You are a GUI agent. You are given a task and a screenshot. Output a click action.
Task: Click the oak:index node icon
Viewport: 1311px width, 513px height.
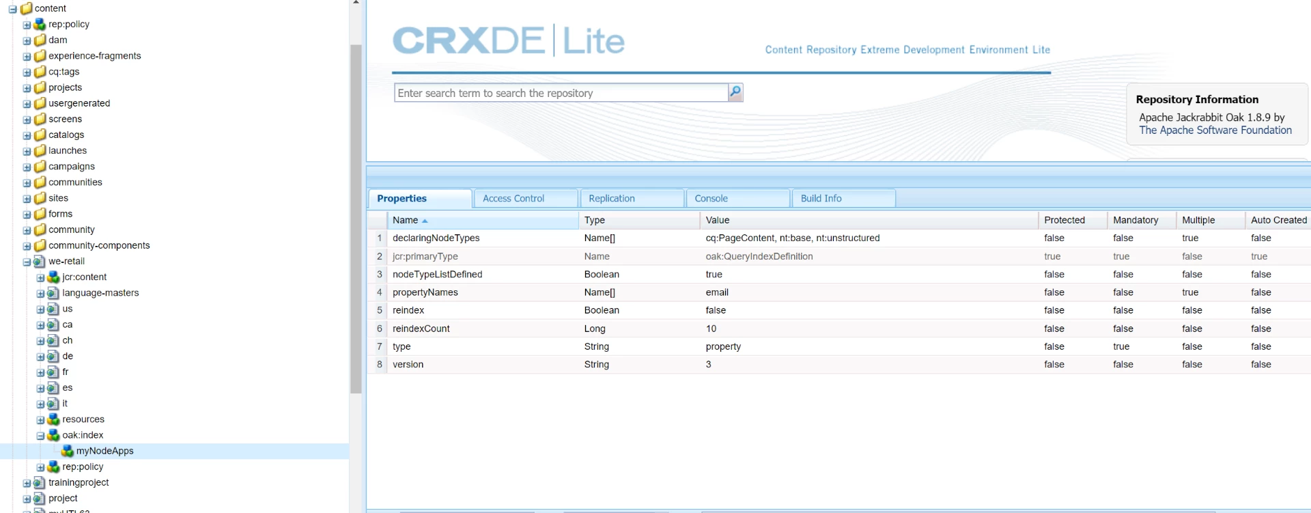(x=54, y=434)
